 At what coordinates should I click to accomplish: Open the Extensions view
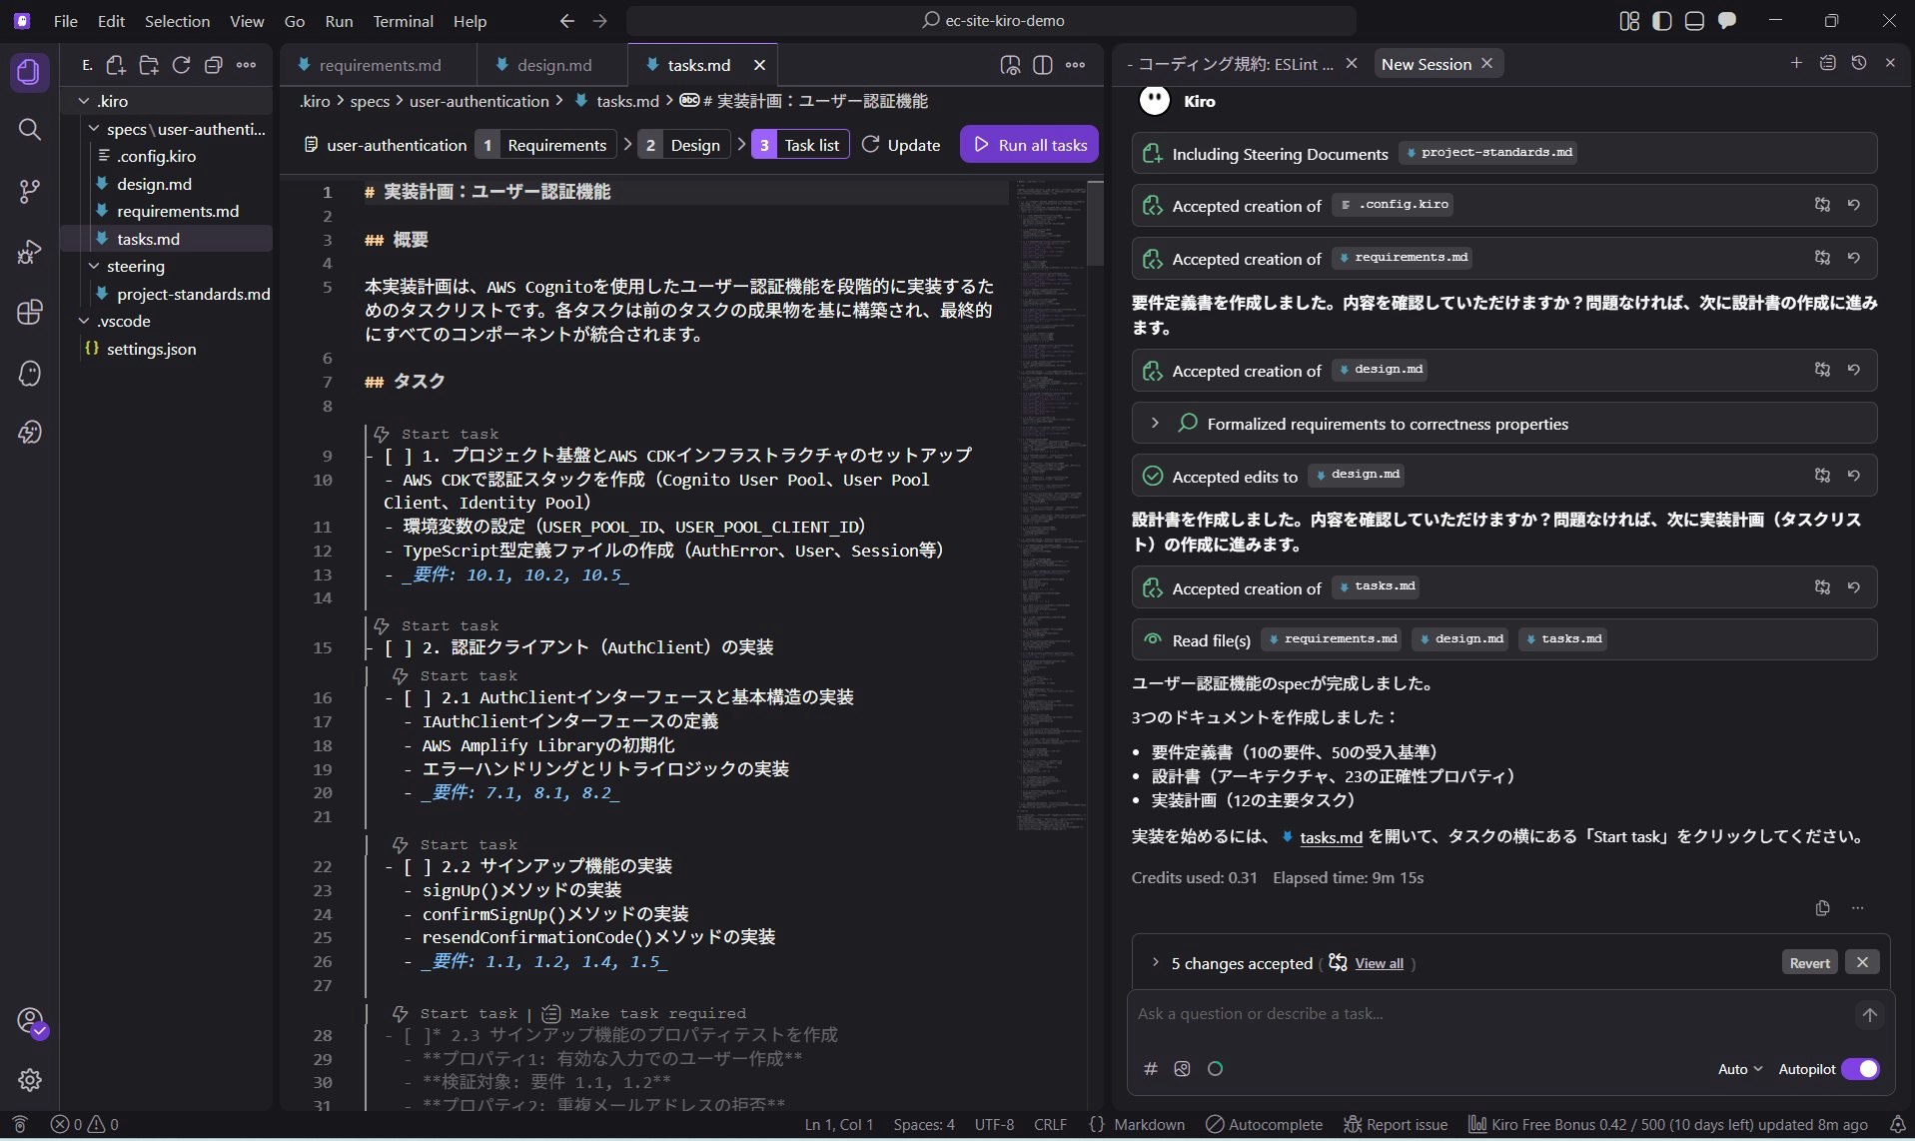pos(30,312)
